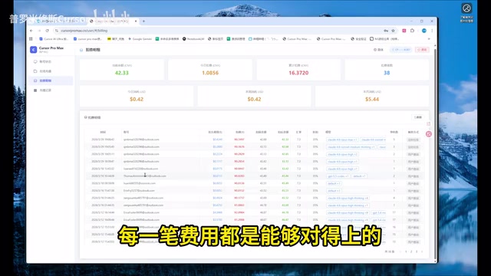Screen dimensions: 491x276
Task: Select the active billing browser tab
Action: tap(112, 21)
